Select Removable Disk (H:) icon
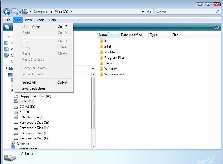The image size is (223, 164). tap(16, 128)
